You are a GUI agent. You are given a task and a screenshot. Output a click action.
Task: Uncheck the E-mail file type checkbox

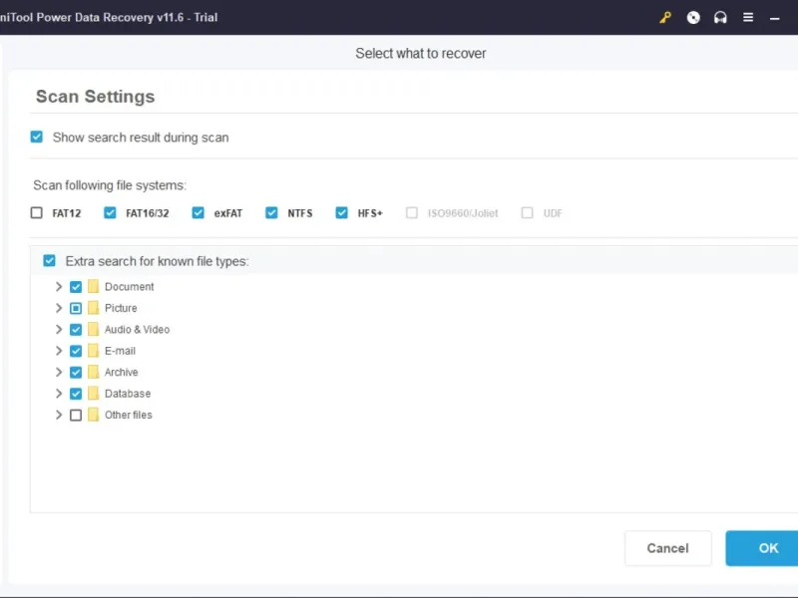[76, 351]
